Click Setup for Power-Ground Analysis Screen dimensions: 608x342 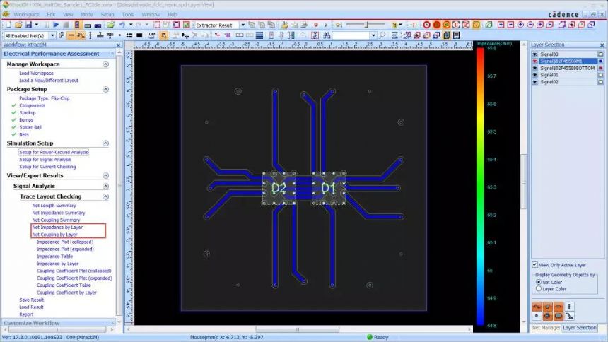pos(54,152)
